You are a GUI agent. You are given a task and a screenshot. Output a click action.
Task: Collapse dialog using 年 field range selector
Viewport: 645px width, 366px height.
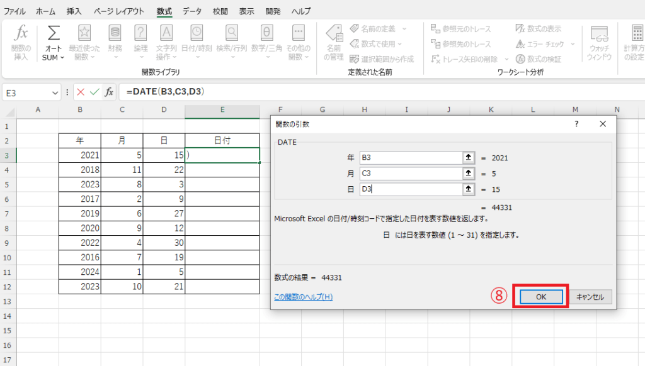pos(468,157)
